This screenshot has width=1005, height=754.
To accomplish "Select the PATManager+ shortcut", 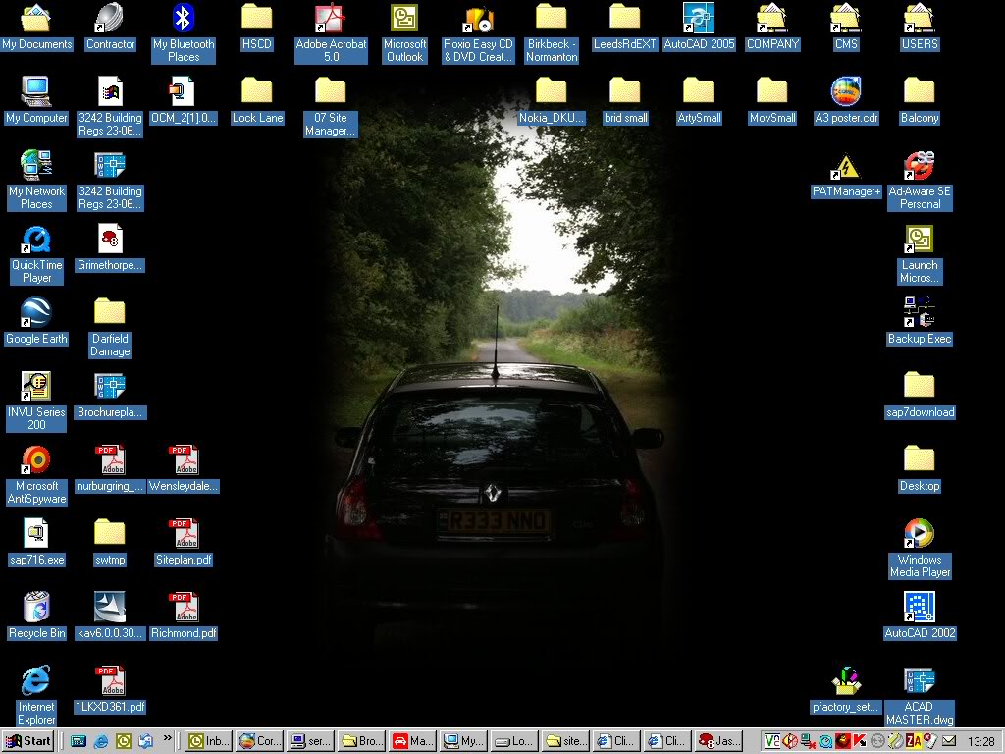I will [846, 167].
